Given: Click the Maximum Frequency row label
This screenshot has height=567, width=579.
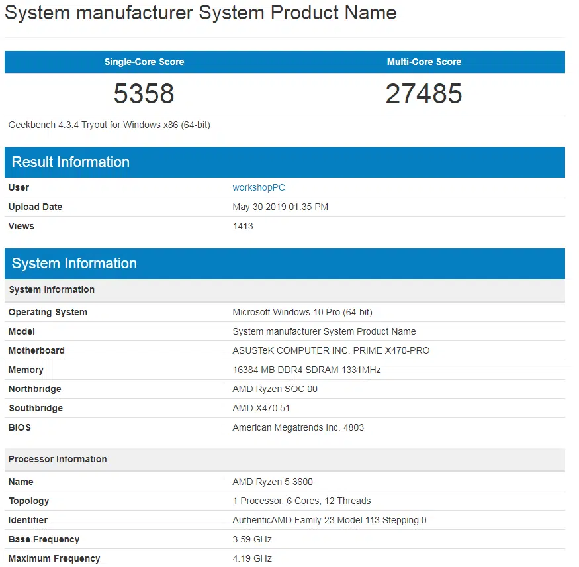Looking at the screenshot, I should (54, 559).
